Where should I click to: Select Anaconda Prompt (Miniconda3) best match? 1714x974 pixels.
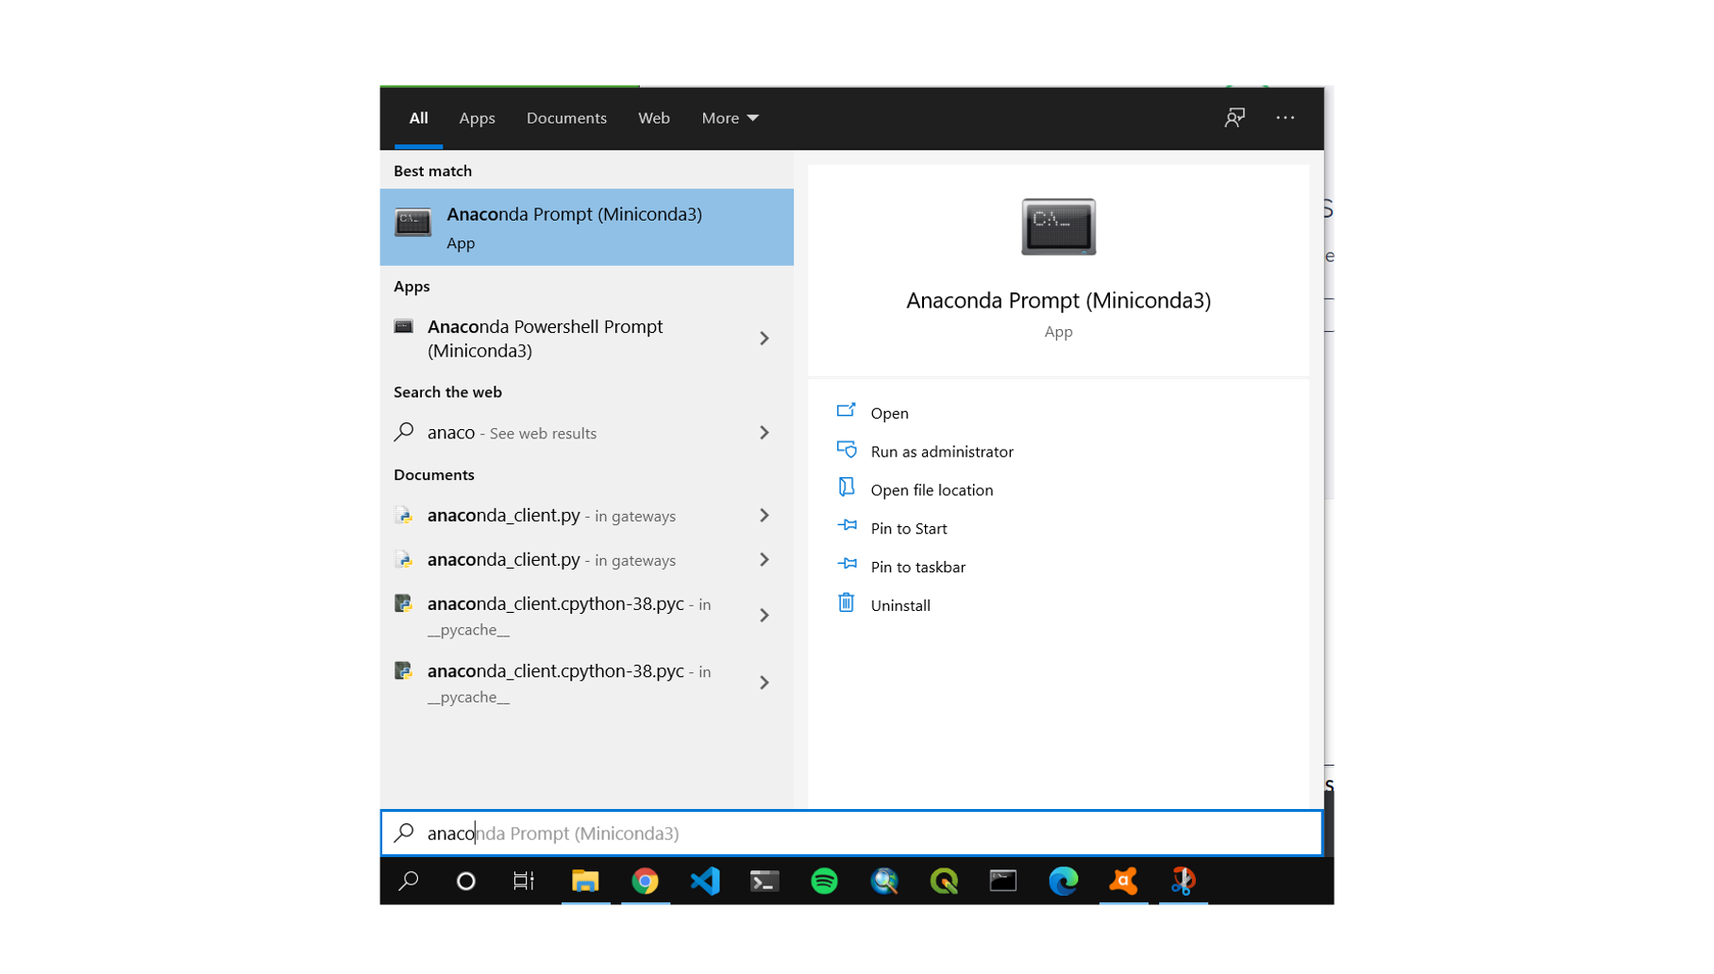(x=586, y=227)
